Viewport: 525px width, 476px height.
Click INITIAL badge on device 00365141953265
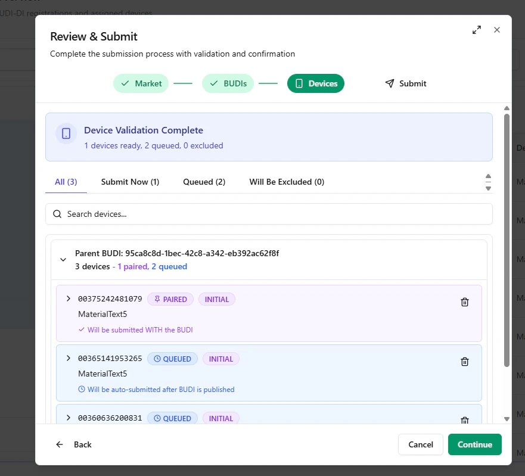tap(221, 359)
